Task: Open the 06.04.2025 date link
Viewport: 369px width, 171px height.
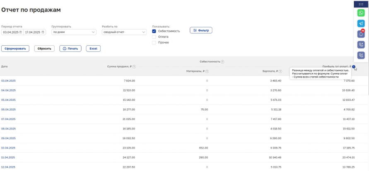Action: (8, 110)
